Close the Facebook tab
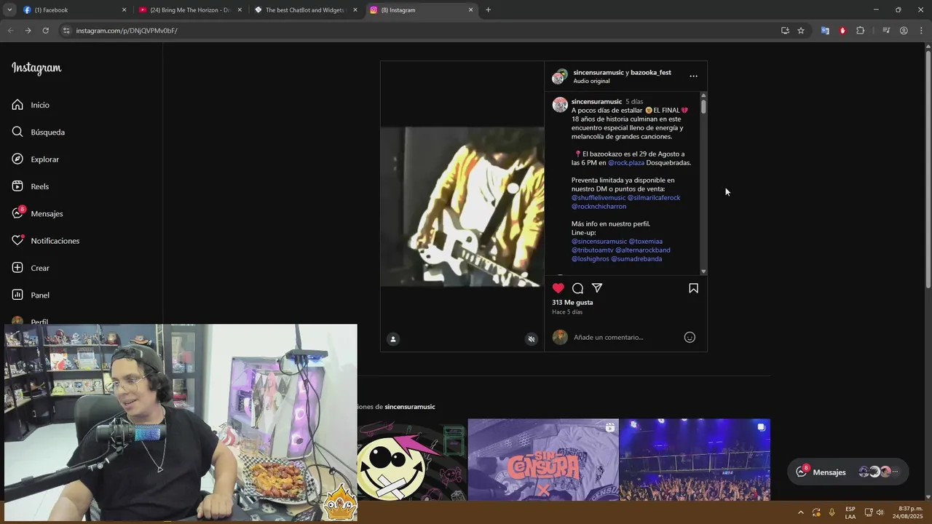Image resolution: width=932 pixels, height=524 pixels. pos(124,10)
